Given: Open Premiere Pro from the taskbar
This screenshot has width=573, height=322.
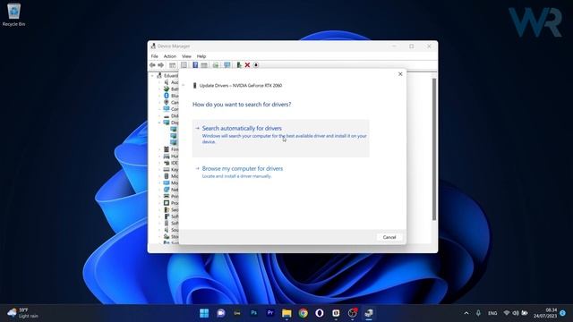Looking at the screenshot, I should (x=270, y=313).
